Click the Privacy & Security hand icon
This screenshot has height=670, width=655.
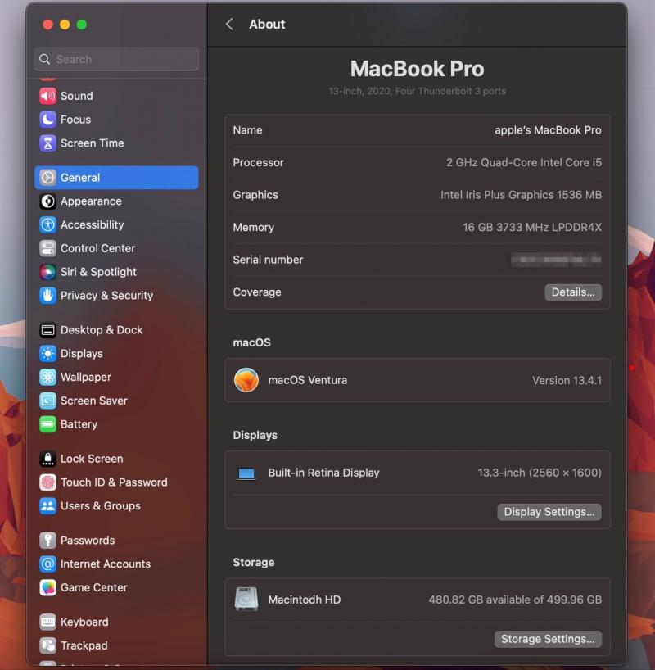click(47, 296)
